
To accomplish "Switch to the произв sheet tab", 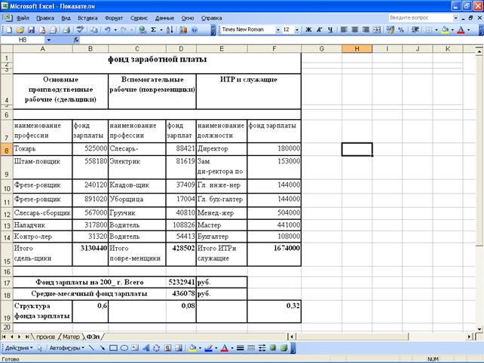I will 46,337.
